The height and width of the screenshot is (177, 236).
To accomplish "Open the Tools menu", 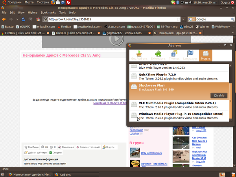I will 62,13.
